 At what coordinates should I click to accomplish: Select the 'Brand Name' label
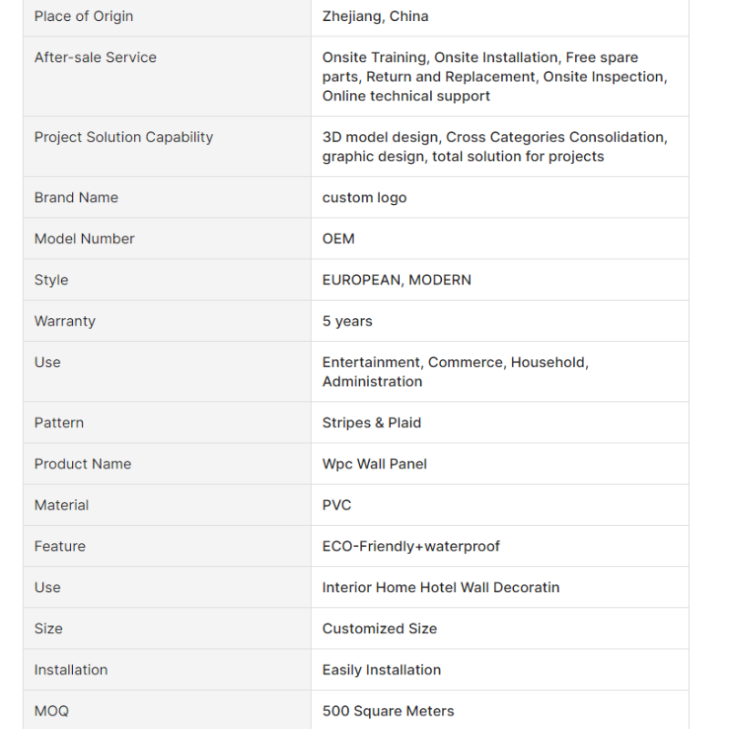pyautogui.click(x=77, y=198)
